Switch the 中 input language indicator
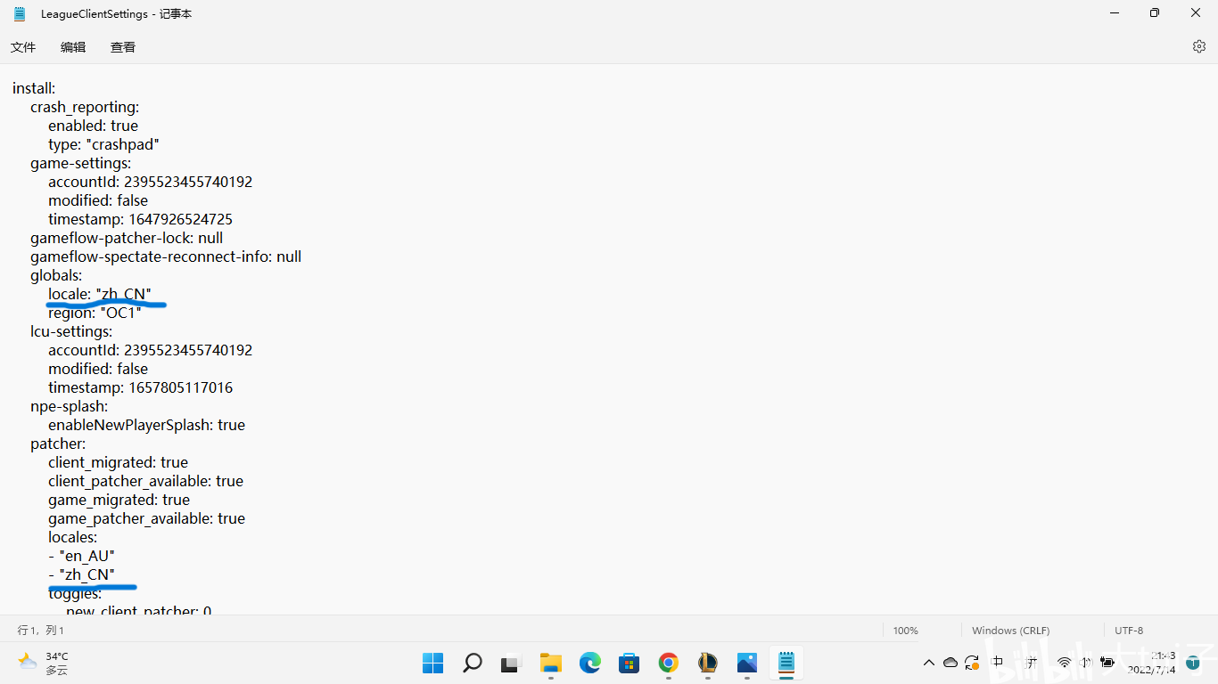This screenshot has width=1218, height=684. [998, 662]
